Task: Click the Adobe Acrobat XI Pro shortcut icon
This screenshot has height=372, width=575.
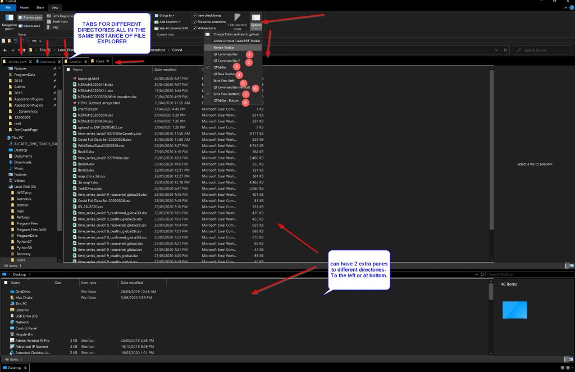Action: point(12,341)
